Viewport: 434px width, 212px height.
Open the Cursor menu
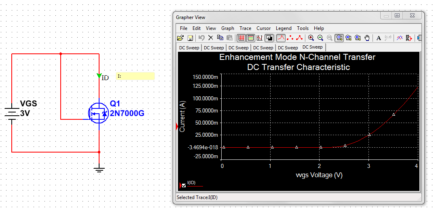263,28
